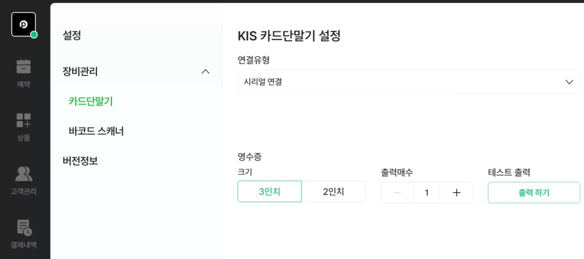Click the 설정 heading in the sidebar
Screen dimensions: 584x259
(x=72, y=35)
